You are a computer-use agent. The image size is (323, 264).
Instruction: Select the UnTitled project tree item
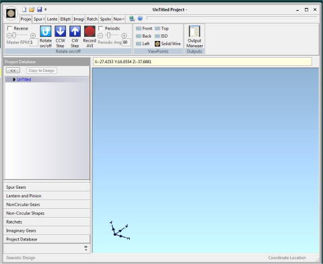24,79
